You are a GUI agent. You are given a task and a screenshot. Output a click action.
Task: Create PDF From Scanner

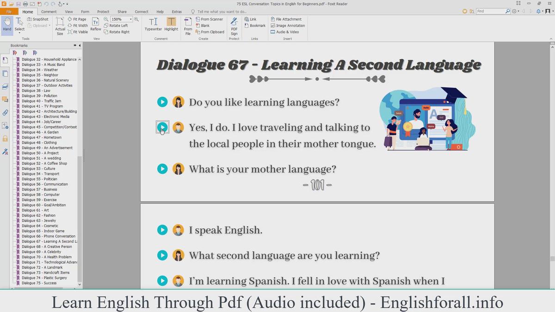[209, 19]
